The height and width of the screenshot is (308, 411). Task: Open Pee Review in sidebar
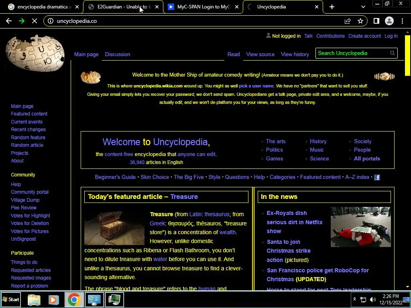[24, 207]
